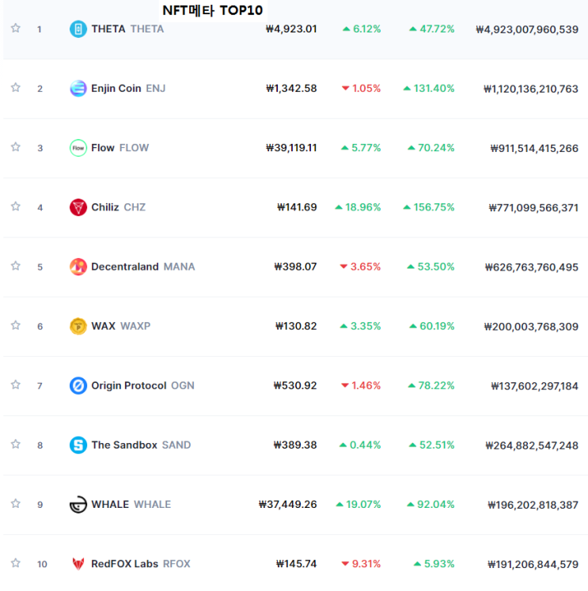Star THETA to add to watchlist
The height and width of the screenshot is (591, 588).
click(x=16, y=28)
